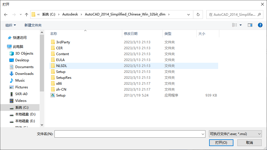The width and height of the screenshot is (267, 150).
Task: Click the Setup application AutoCAD icon
Action: coord(53,95)
